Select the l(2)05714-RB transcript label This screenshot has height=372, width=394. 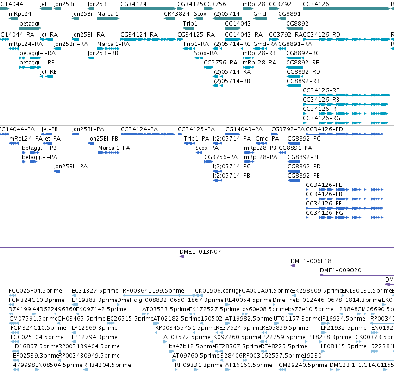coord(231,81)
